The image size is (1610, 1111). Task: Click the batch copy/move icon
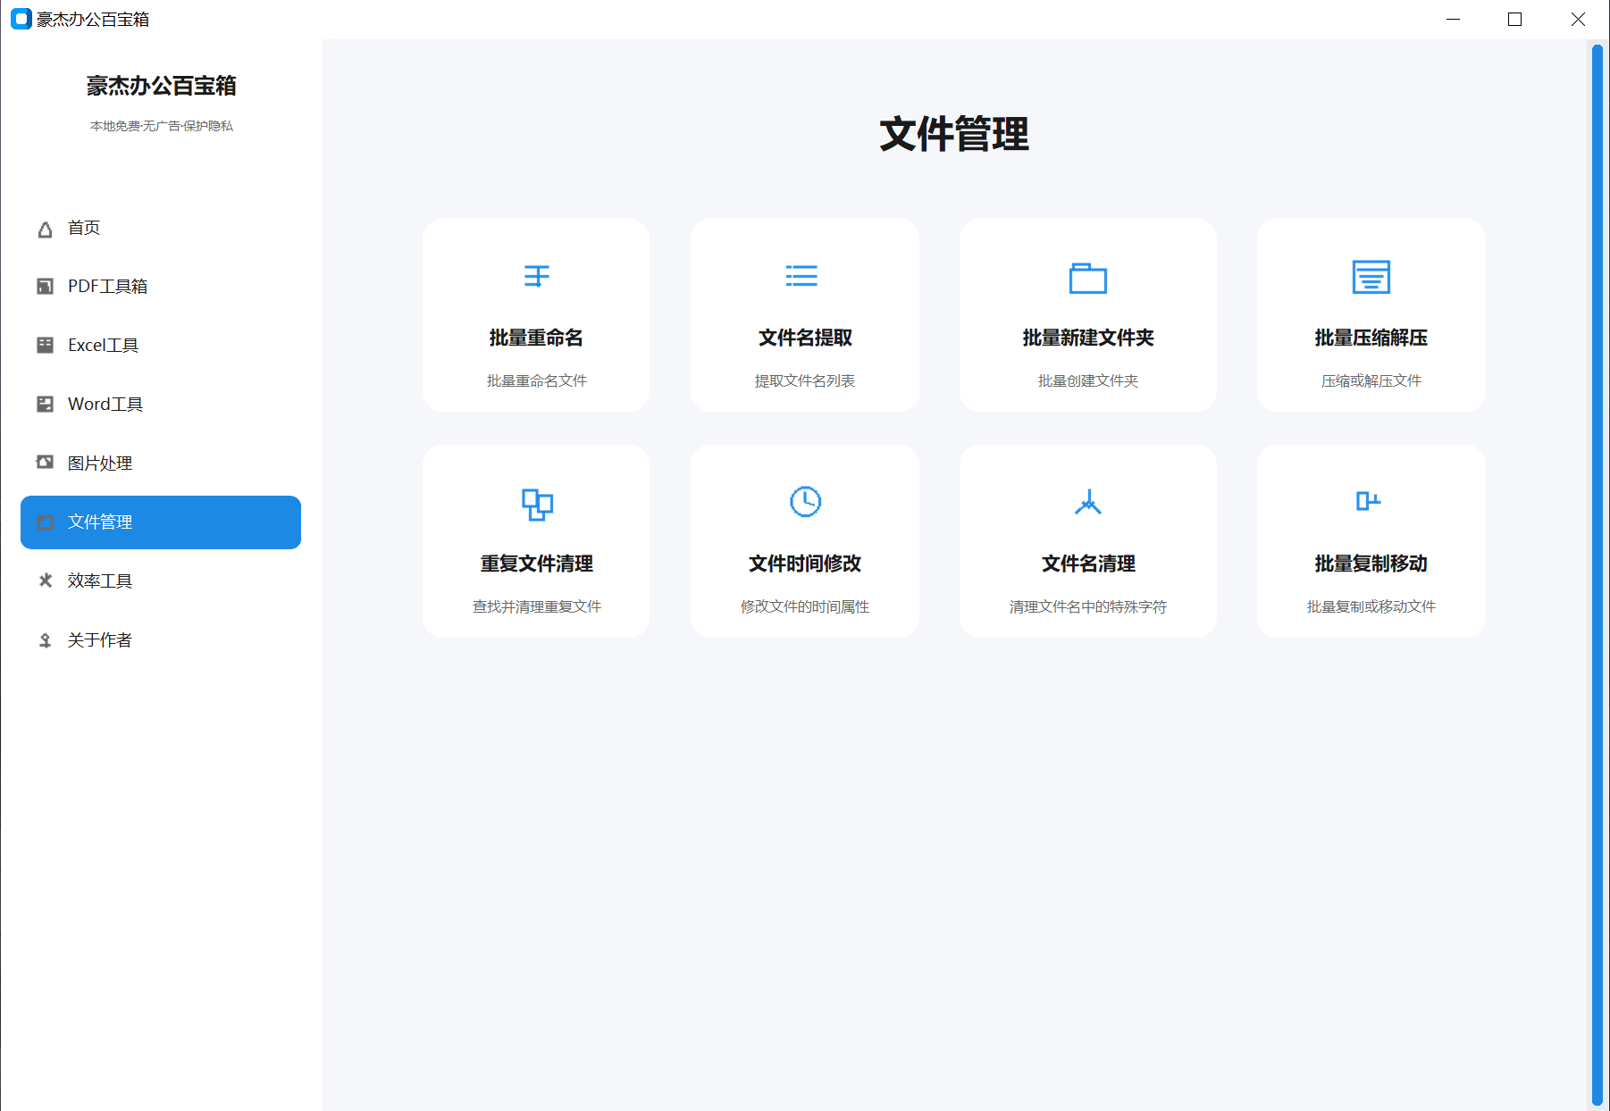1369,501
